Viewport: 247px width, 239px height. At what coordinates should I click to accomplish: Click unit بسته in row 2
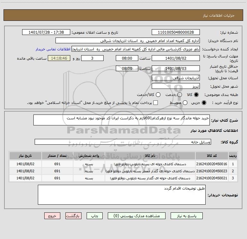click(x=89, y=171)
